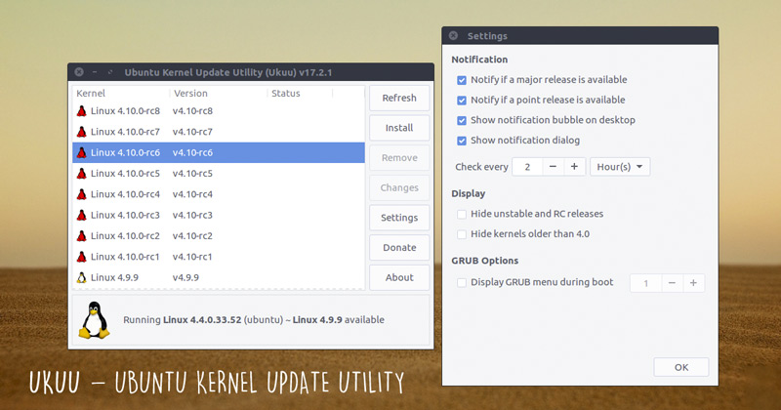Click the v4.10-rc6 version cell
Viewport: 781px width, 410px height.
point(192,153)
